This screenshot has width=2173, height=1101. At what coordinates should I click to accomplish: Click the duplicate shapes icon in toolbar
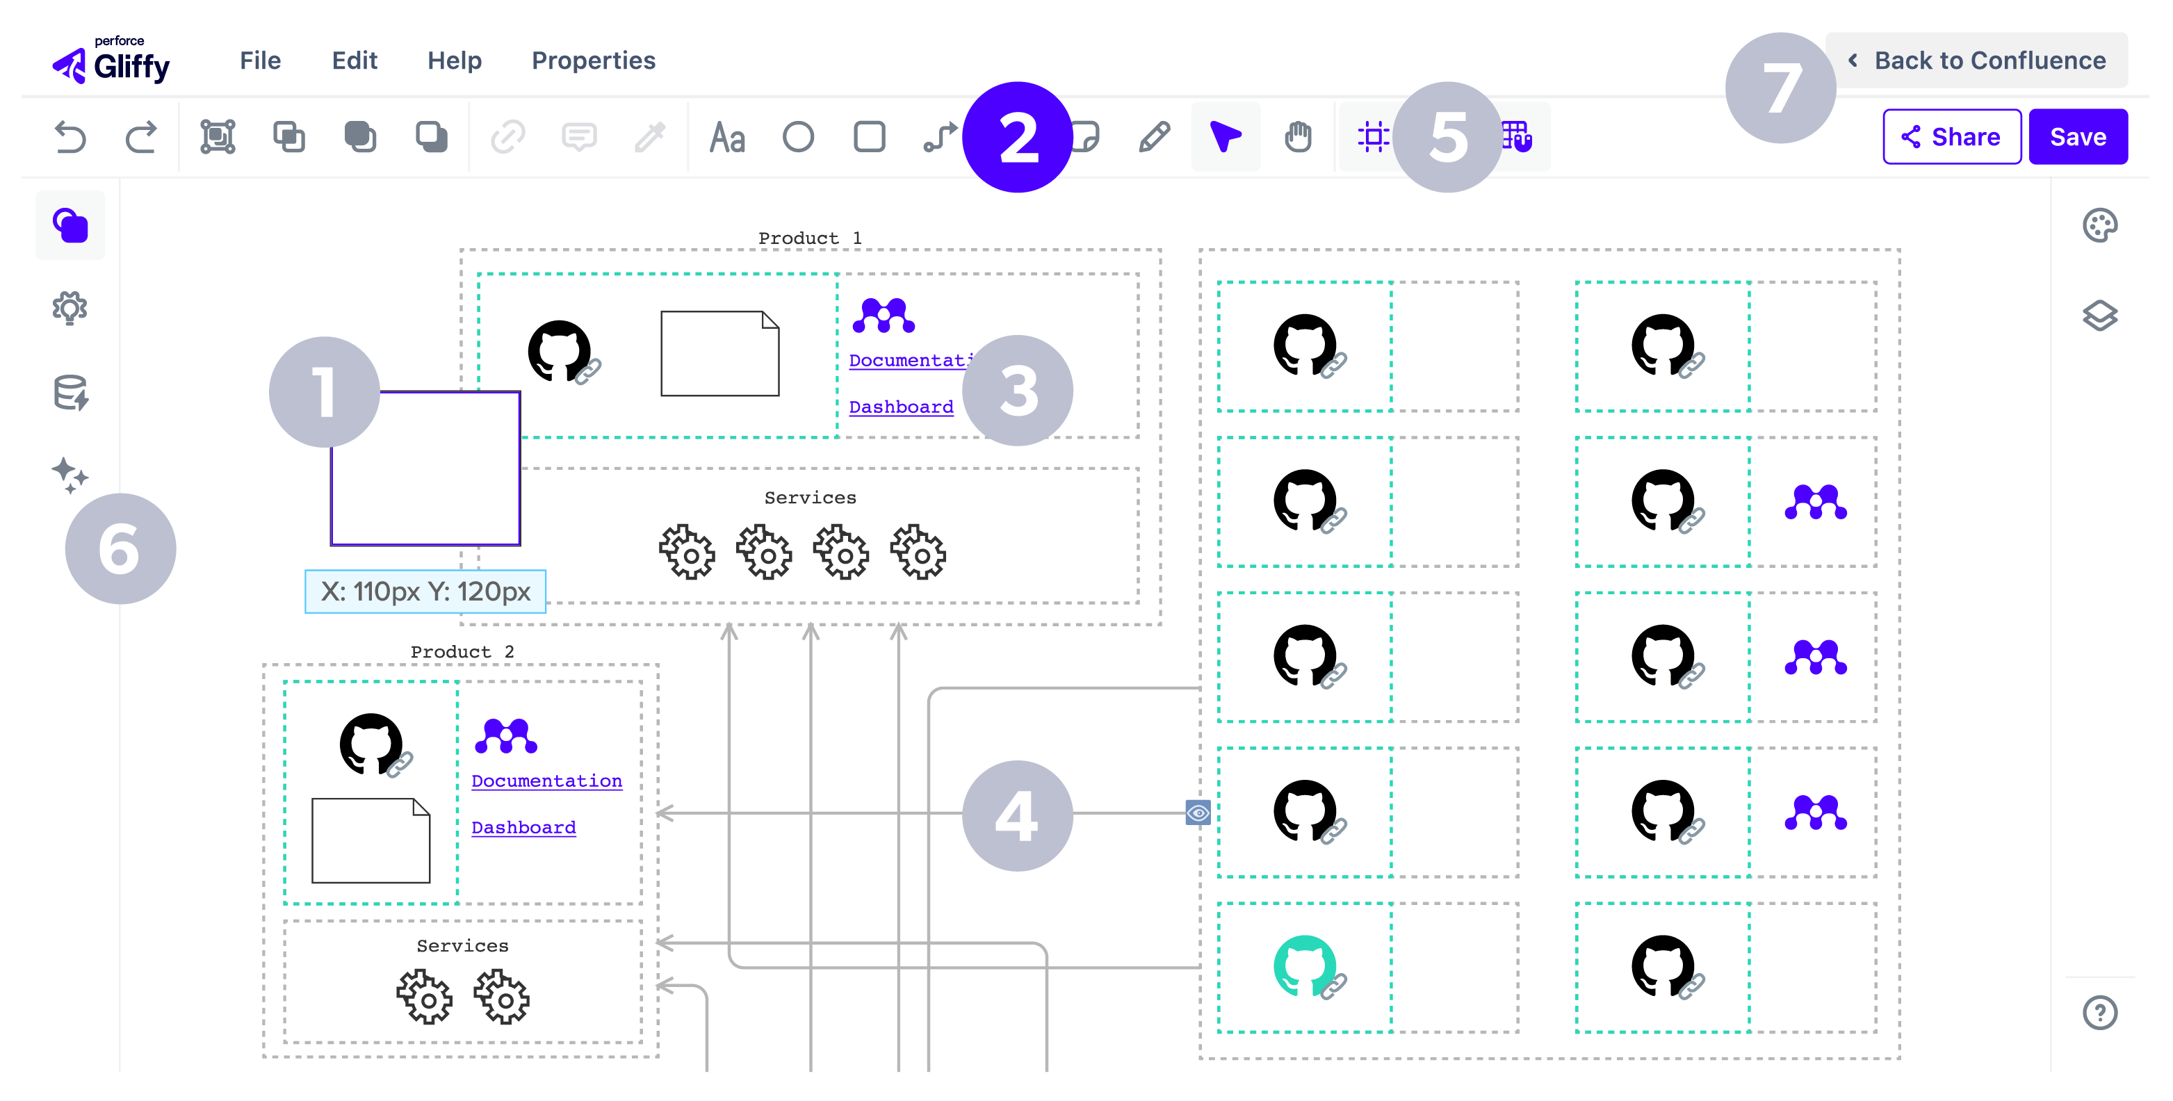pyautogui.click(x=288, y=137)
